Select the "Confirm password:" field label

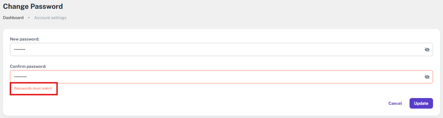coord(28,66)
